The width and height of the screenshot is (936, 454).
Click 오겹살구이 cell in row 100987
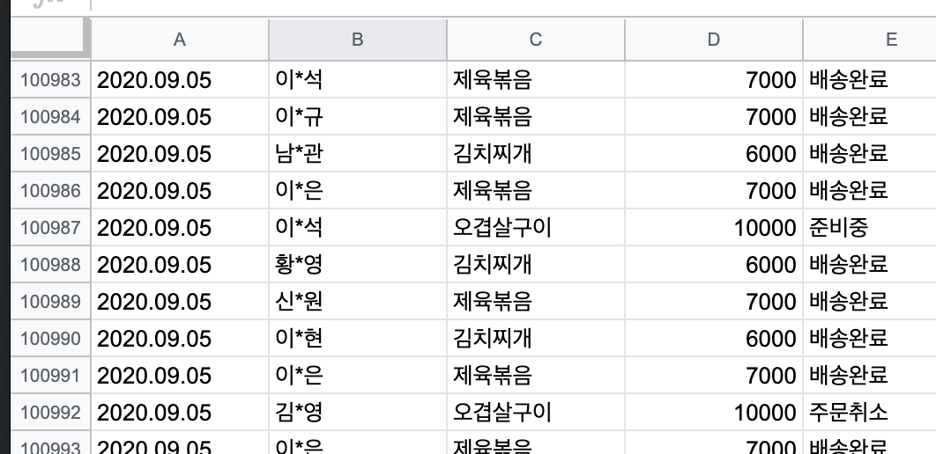(x=536, y=228)
